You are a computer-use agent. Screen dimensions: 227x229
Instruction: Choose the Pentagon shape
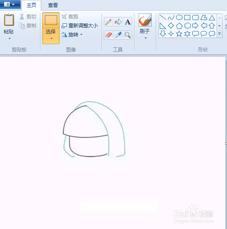179,26
